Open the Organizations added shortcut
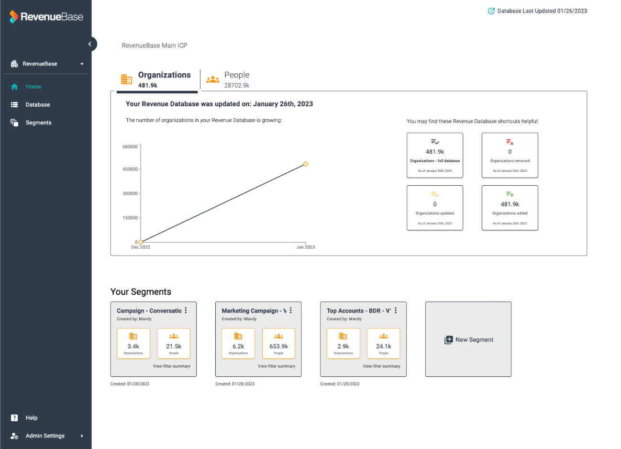621x449 pixels. [510, 208]
